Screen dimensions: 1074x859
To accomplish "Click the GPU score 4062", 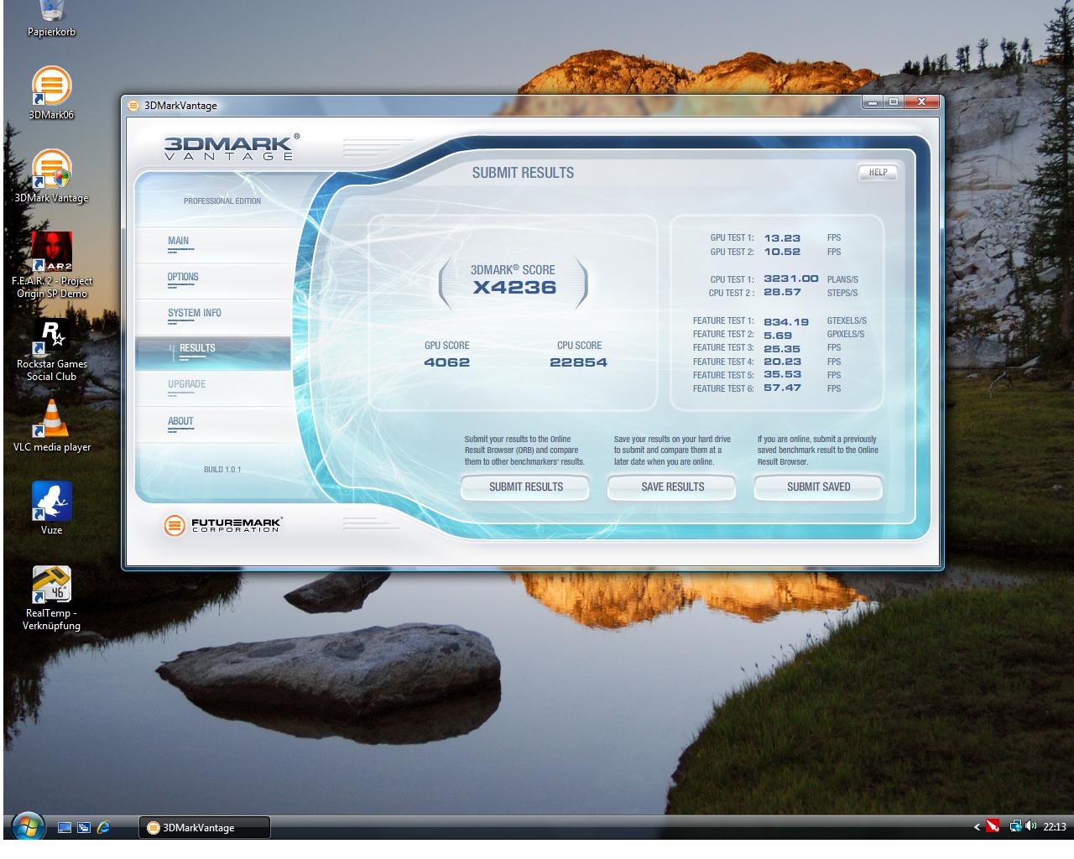I will [446, 362].
